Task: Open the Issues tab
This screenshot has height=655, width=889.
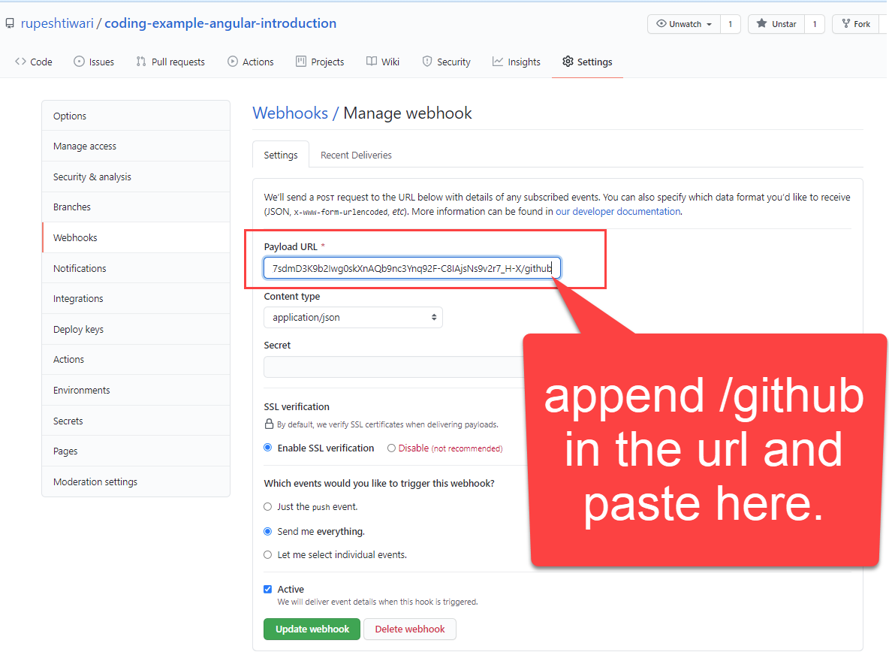Action: coord(94,62)
